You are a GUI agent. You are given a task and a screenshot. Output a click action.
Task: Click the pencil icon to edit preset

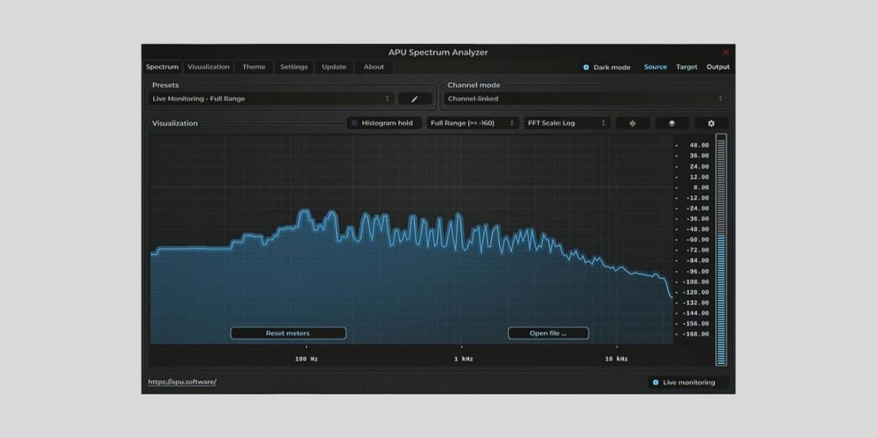click(x=415, y=98)
